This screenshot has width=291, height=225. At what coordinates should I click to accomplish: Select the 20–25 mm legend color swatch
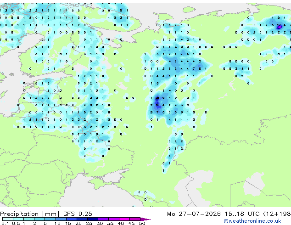[x=82, y=219]
